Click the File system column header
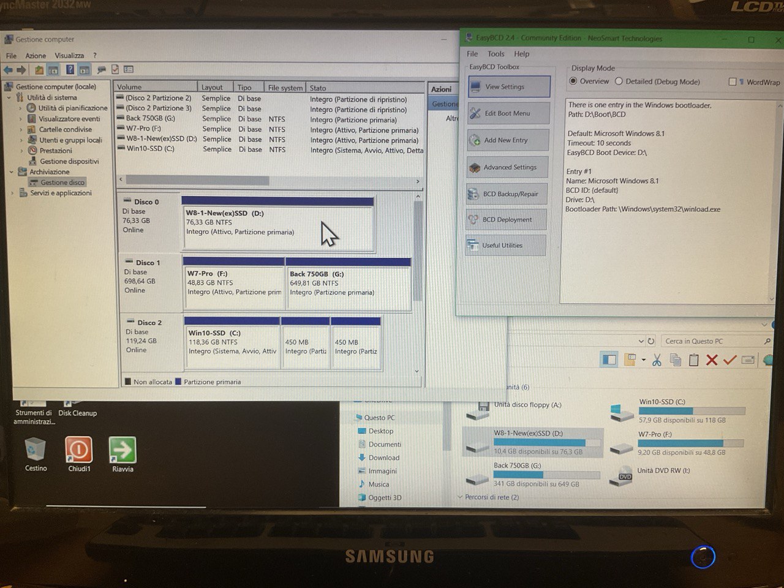This screenshot has width=784, height=588. pos(285,88)
